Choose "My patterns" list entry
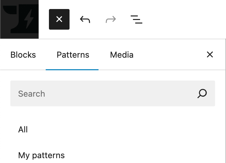 (x=42, y=155)
